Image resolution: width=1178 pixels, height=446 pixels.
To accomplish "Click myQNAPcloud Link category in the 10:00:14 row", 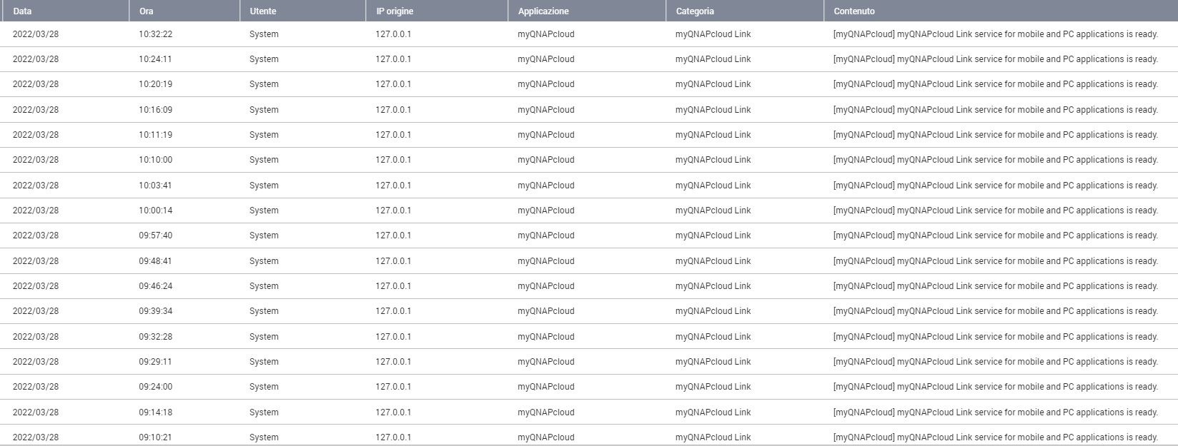I will click(x=713, y=211).
